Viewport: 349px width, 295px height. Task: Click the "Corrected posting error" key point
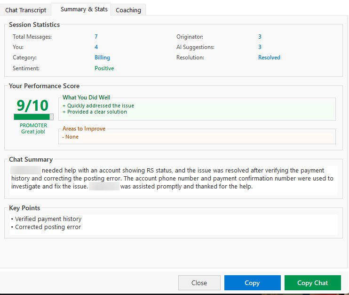pyautogui.click(x=48, y=227)
